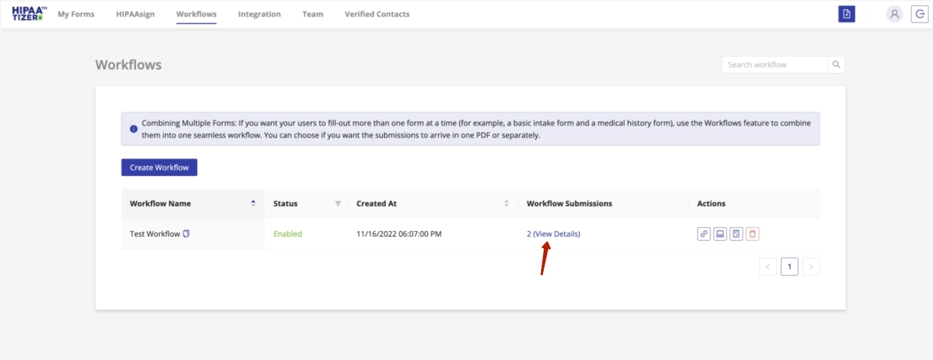Click in the Search workflow field

[774, 65]
